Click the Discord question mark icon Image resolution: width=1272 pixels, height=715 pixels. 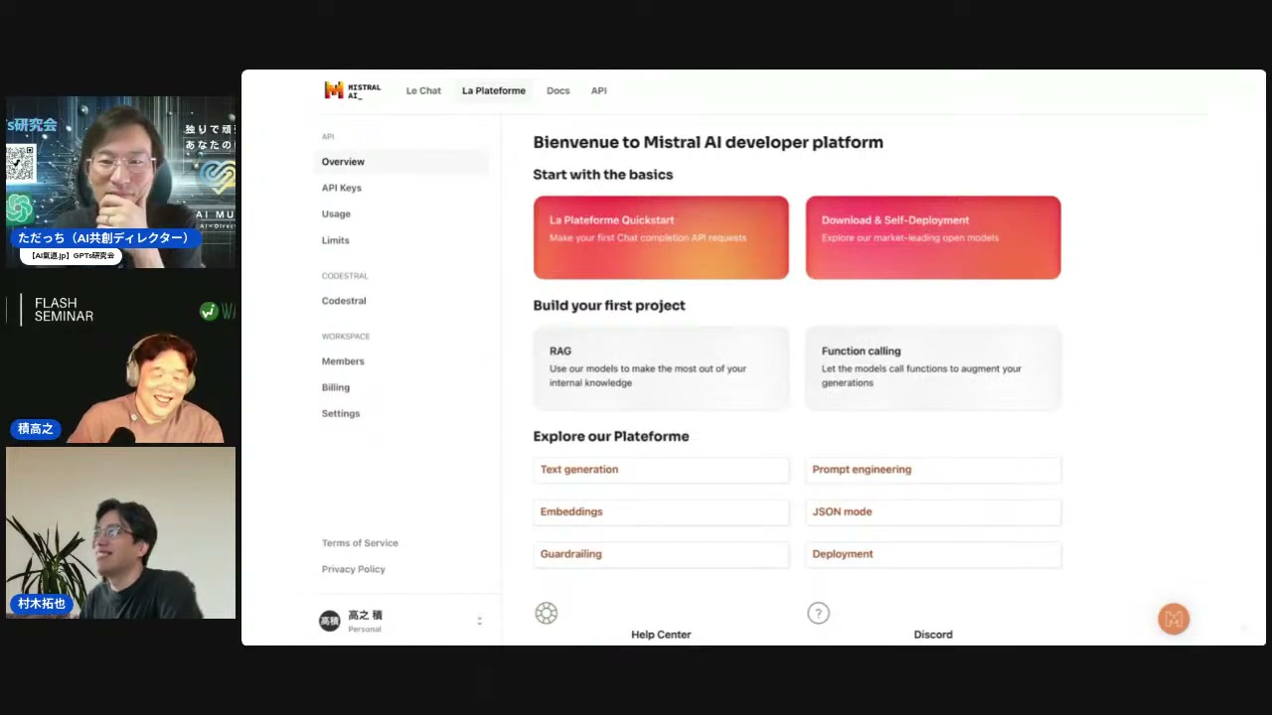coord(818,613)
